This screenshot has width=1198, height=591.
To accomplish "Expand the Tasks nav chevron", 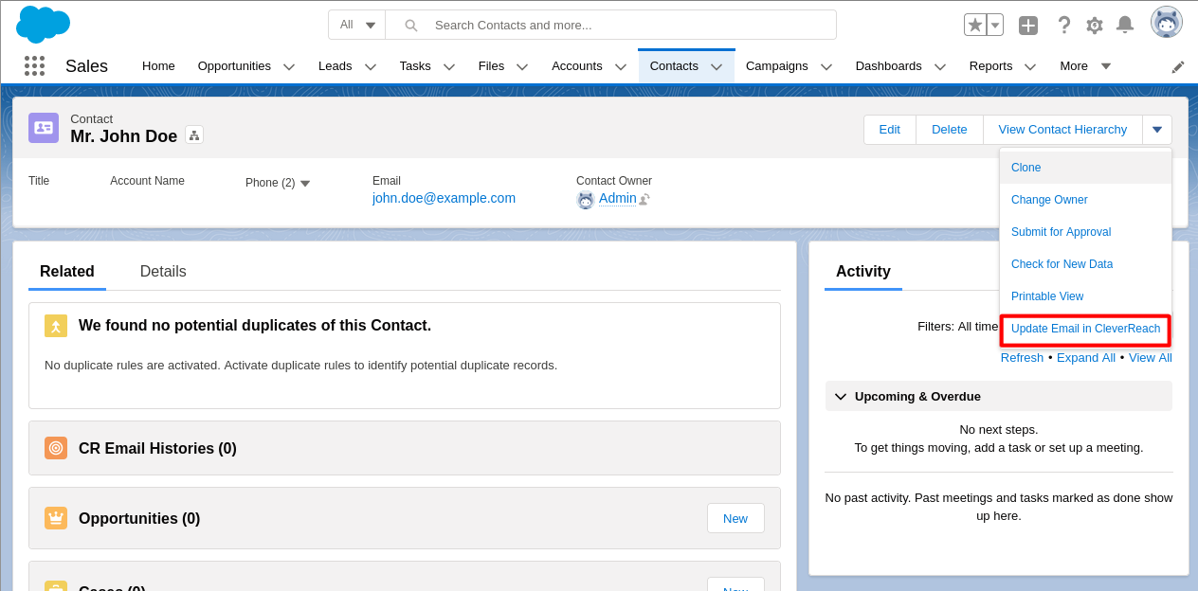I will 449,66.
